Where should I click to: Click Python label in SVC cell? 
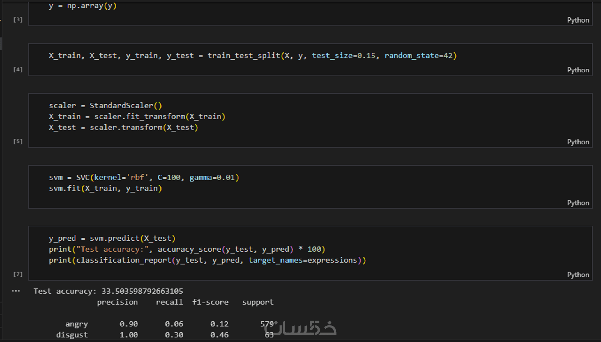click(578, 203)
